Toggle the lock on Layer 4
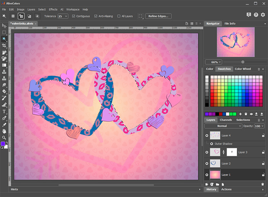 [x=263, y=136]
